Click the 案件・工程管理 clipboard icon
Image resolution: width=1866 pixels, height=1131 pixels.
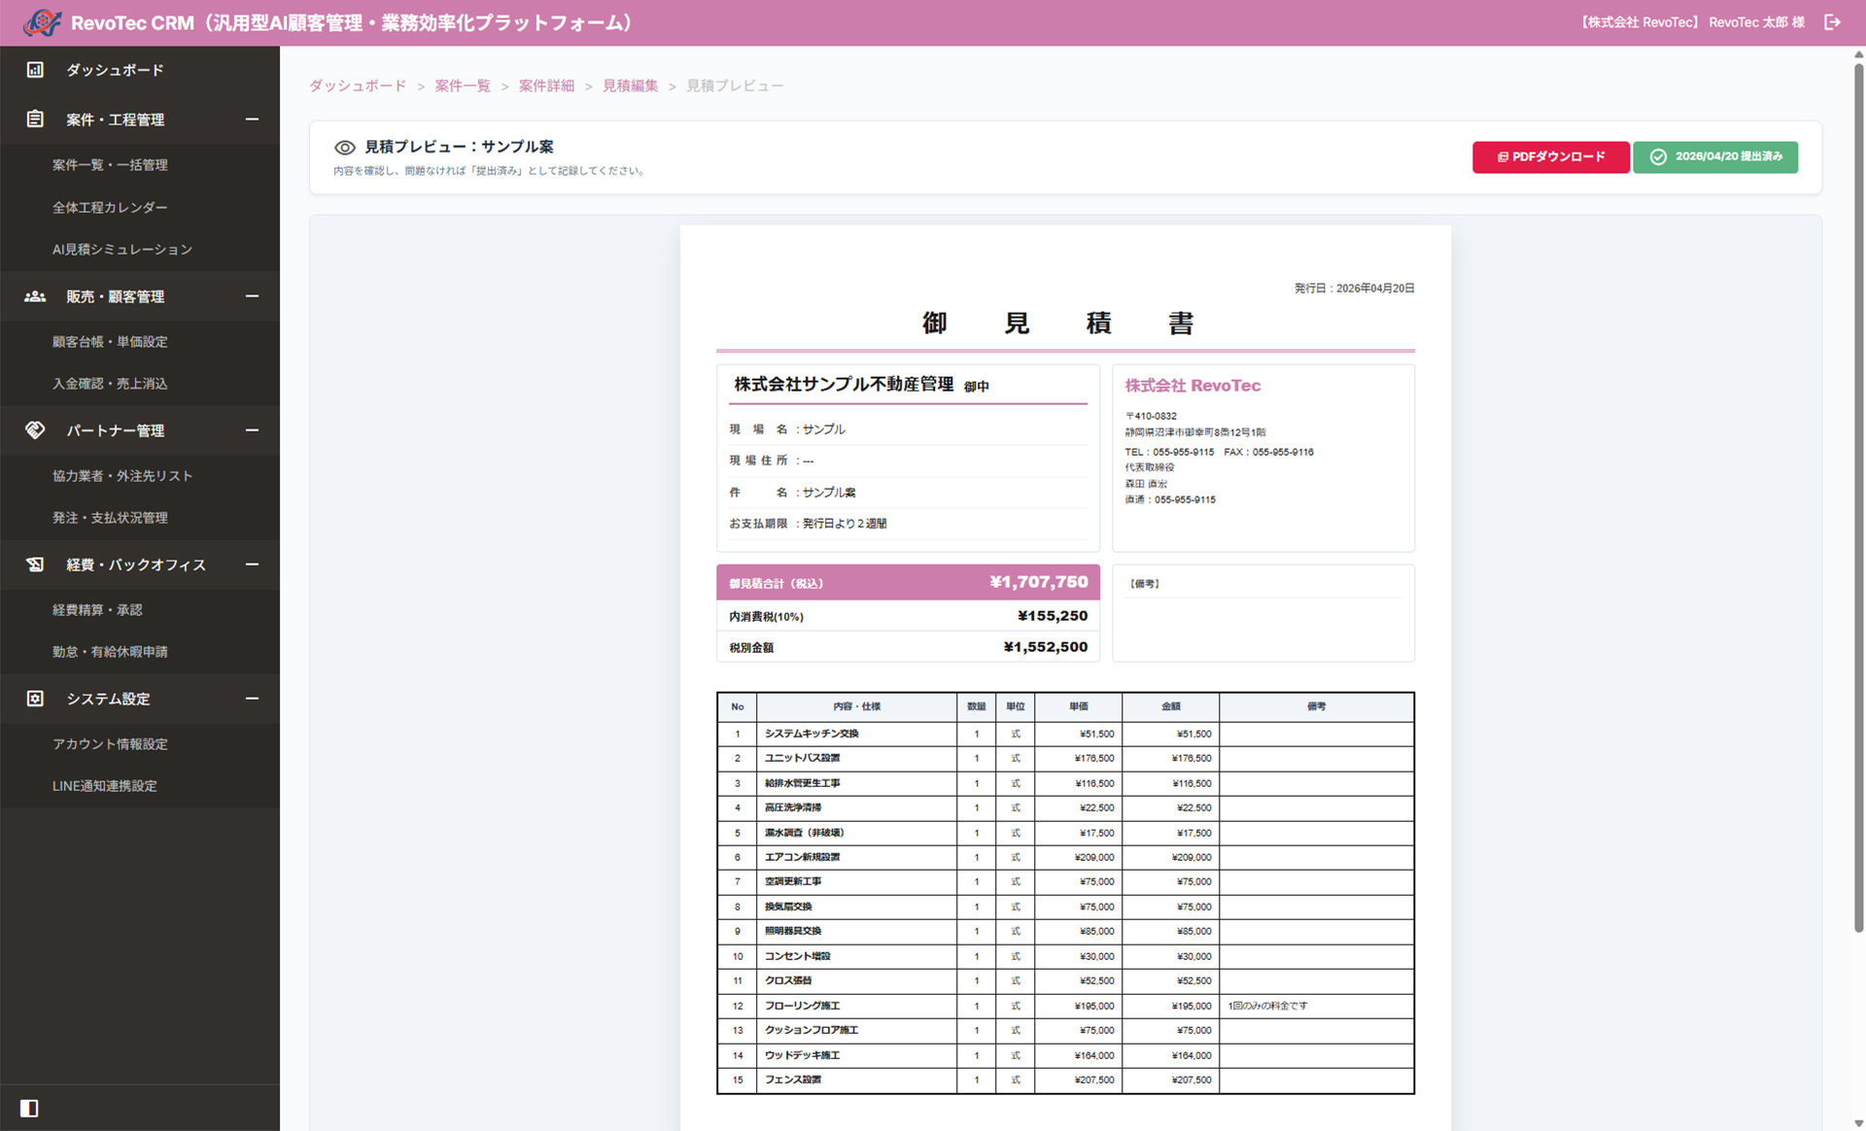click(x=35, y=119)
